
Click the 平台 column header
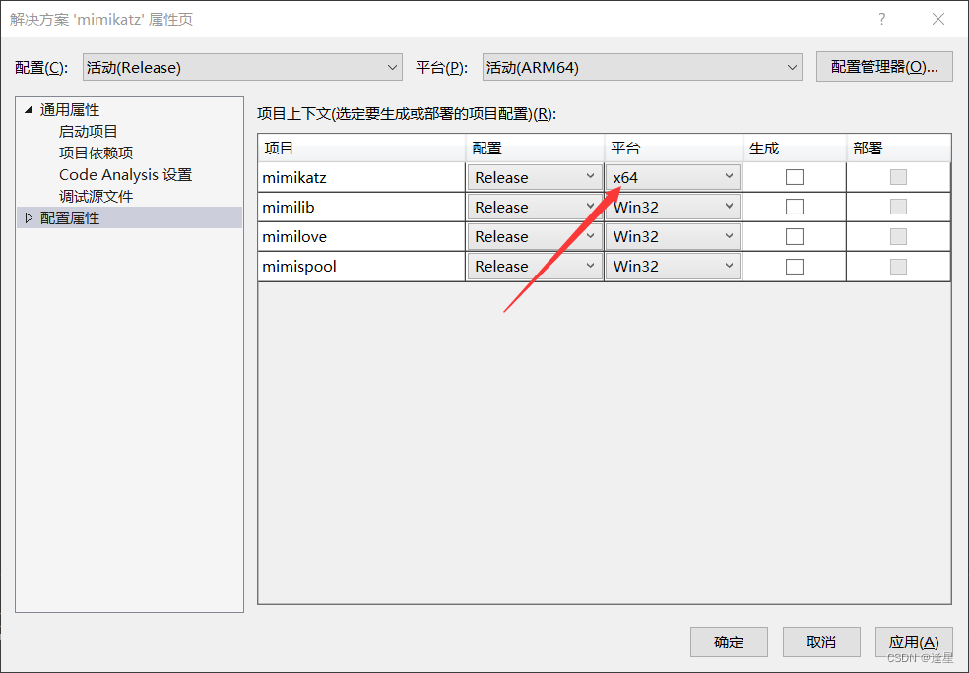point(673,149)
